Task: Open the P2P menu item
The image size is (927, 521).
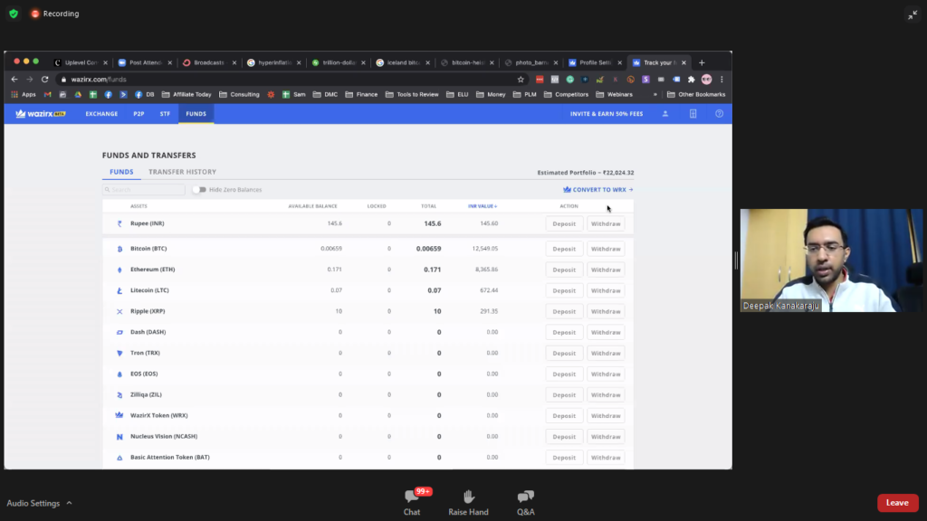Action: (x=139, y=114)
